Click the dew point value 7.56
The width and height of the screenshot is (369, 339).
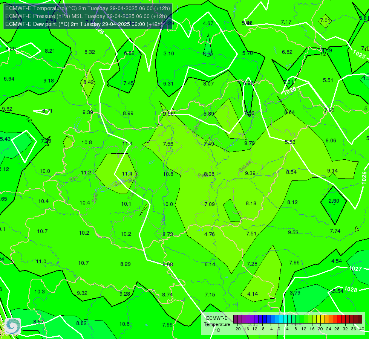pos(168,144)
